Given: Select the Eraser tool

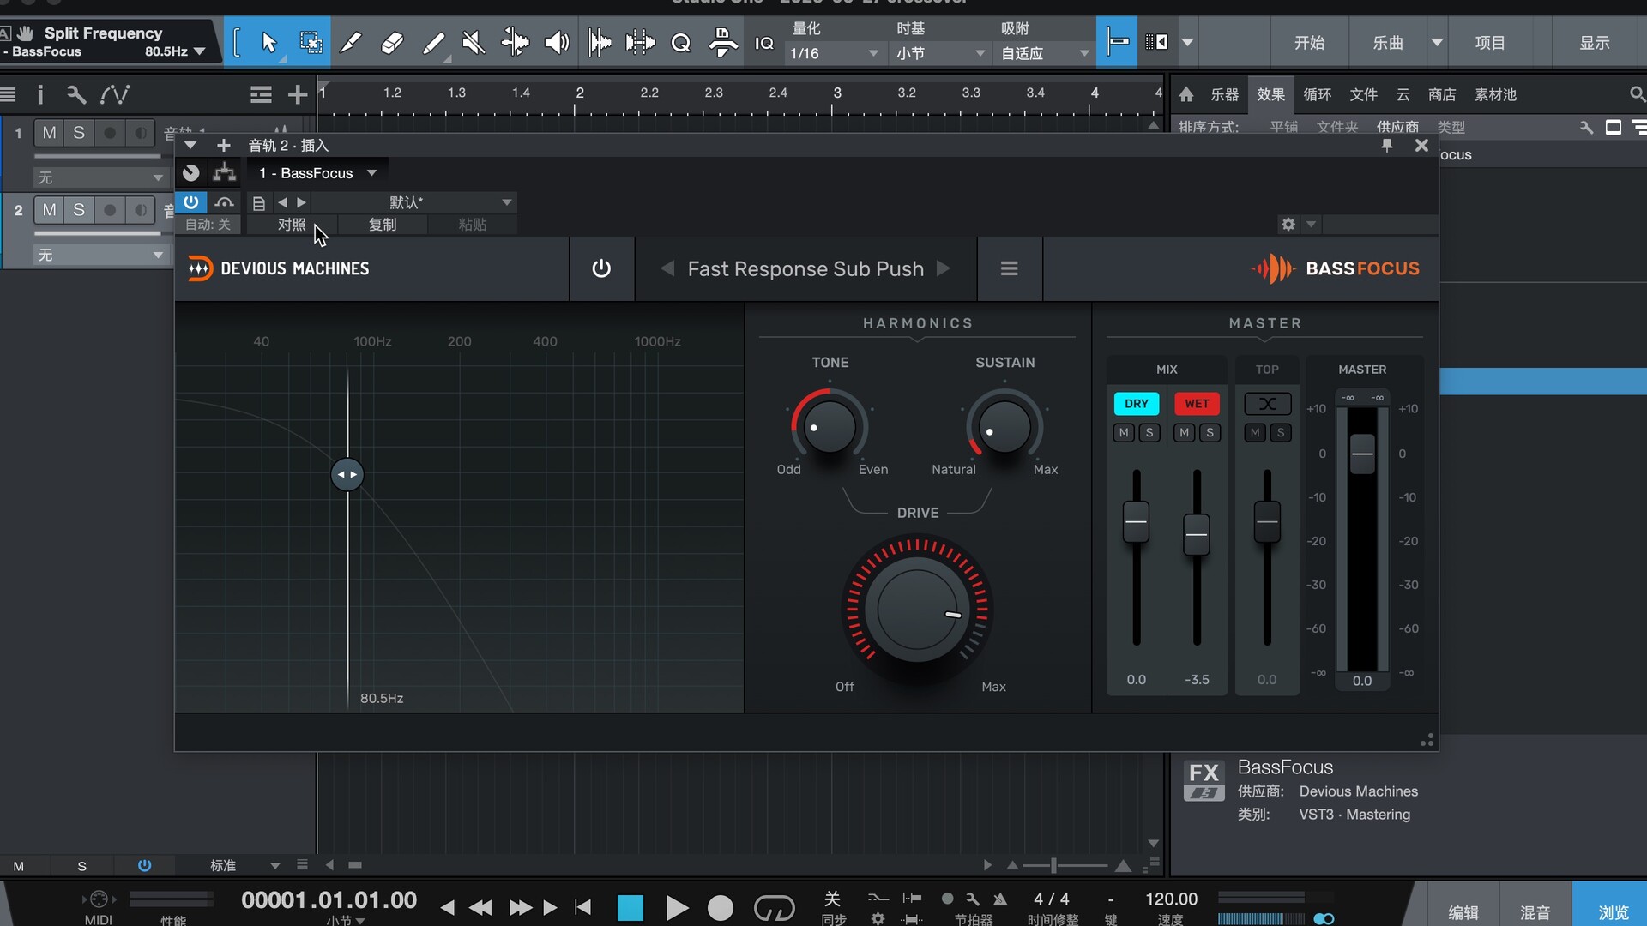Looking at the screenshot, I should (392, 42).
